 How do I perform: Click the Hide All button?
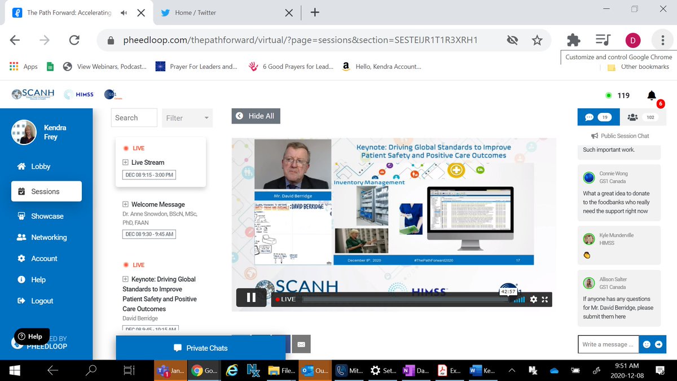[256, 116]
